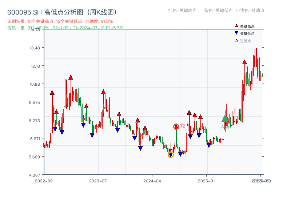The height and width of the screenshot is (218, 291).
Task: Click the green 入场 entry triangle marker
Action: pyautogui.click(x=225, y=119)
